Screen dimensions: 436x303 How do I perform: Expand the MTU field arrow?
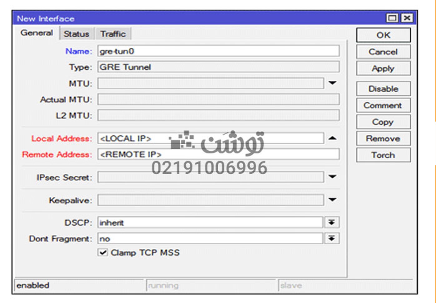point(332,83)
